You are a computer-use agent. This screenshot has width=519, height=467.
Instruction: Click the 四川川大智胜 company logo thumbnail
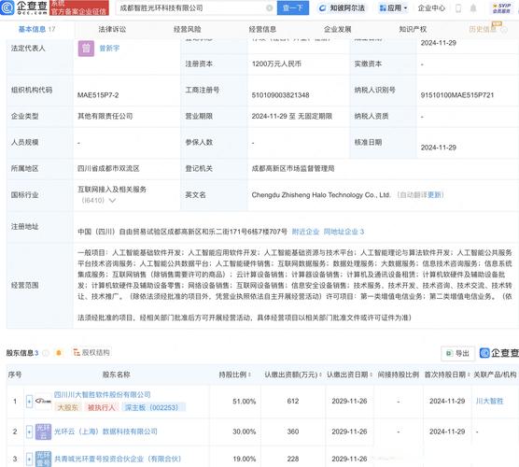[x=43, y=401]
